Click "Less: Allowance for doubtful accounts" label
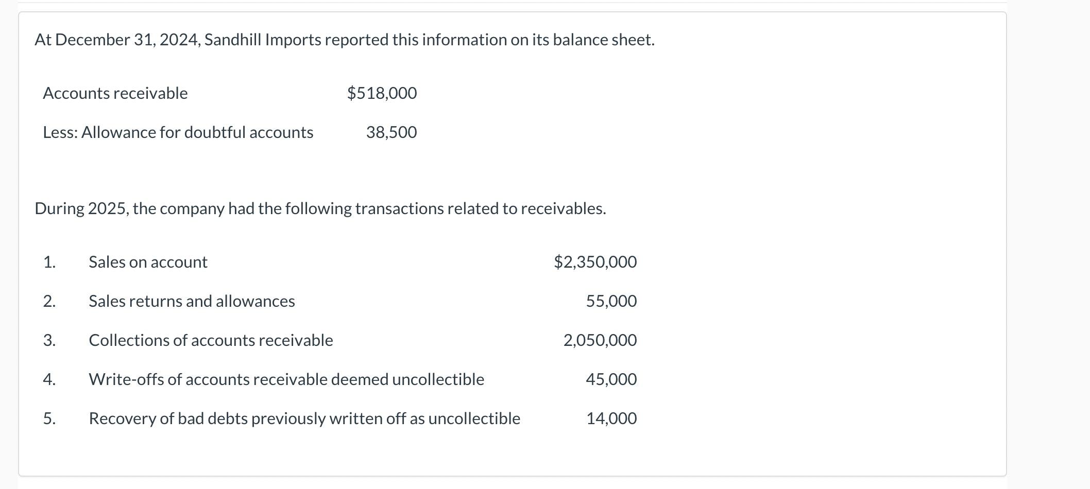The height and width of the screenshot is (489, 1090). tap(178, 132)
